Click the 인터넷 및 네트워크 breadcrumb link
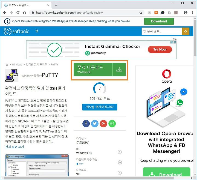The image size is (197, 180). pos(36,64)
